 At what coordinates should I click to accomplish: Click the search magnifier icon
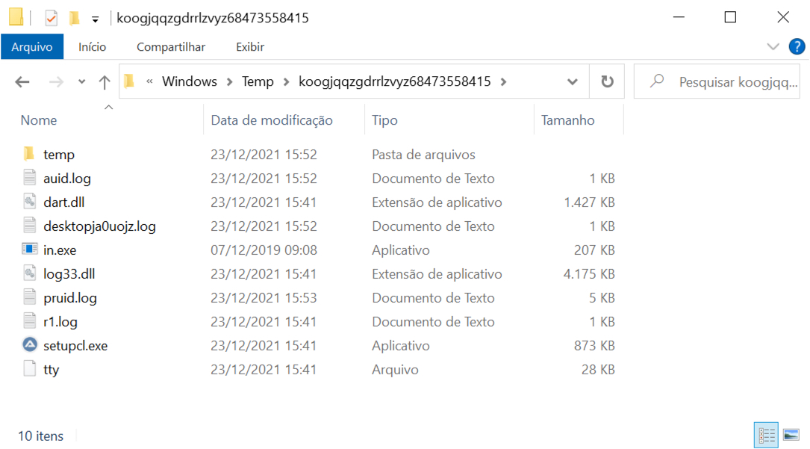click(657, 81)
